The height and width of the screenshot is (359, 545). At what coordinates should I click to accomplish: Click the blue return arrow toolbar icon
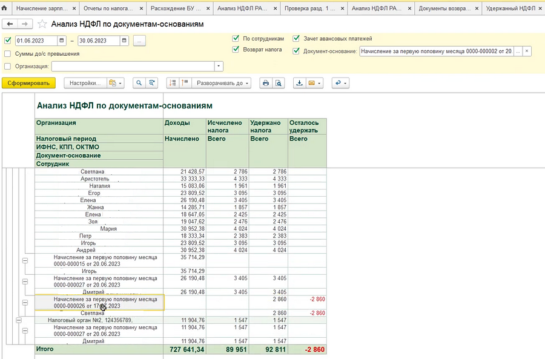(x=338, y=83)
